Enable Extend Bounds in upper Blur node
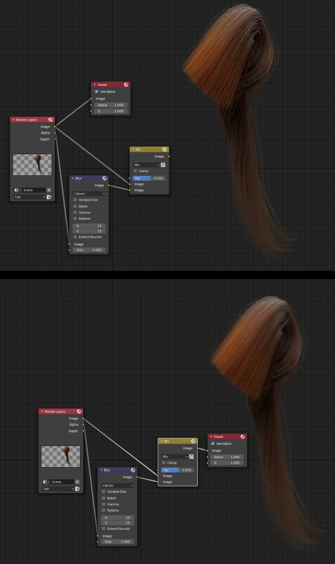 [x=75, y=237]
